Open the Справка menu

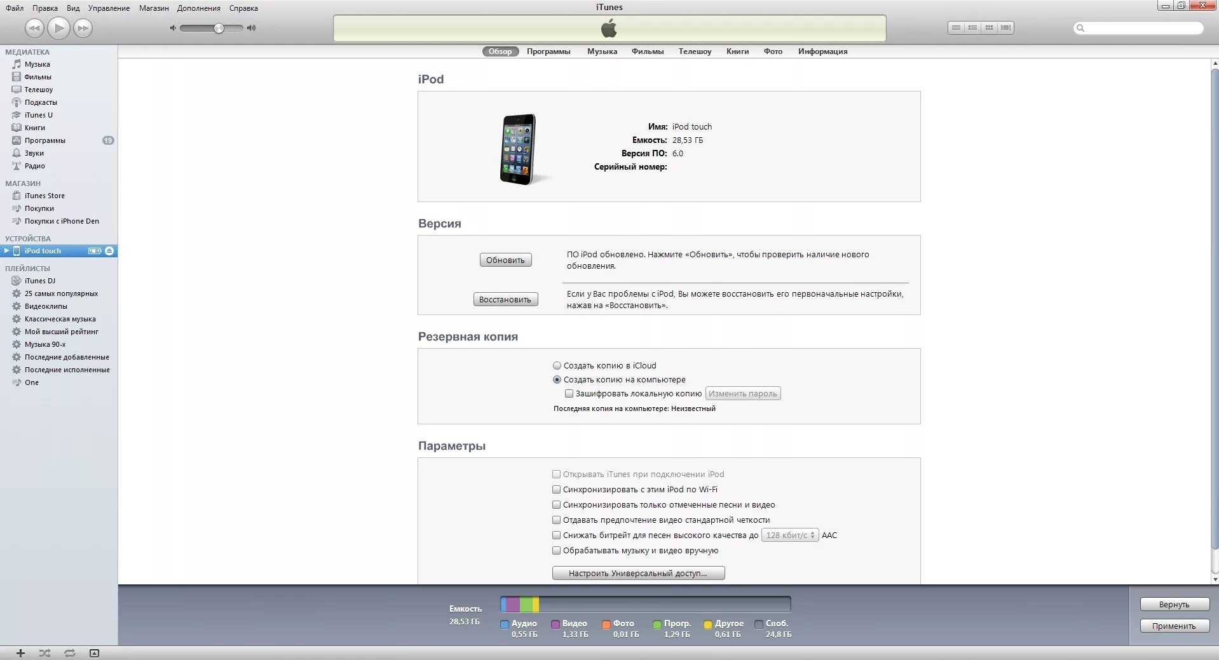point(243,8)
